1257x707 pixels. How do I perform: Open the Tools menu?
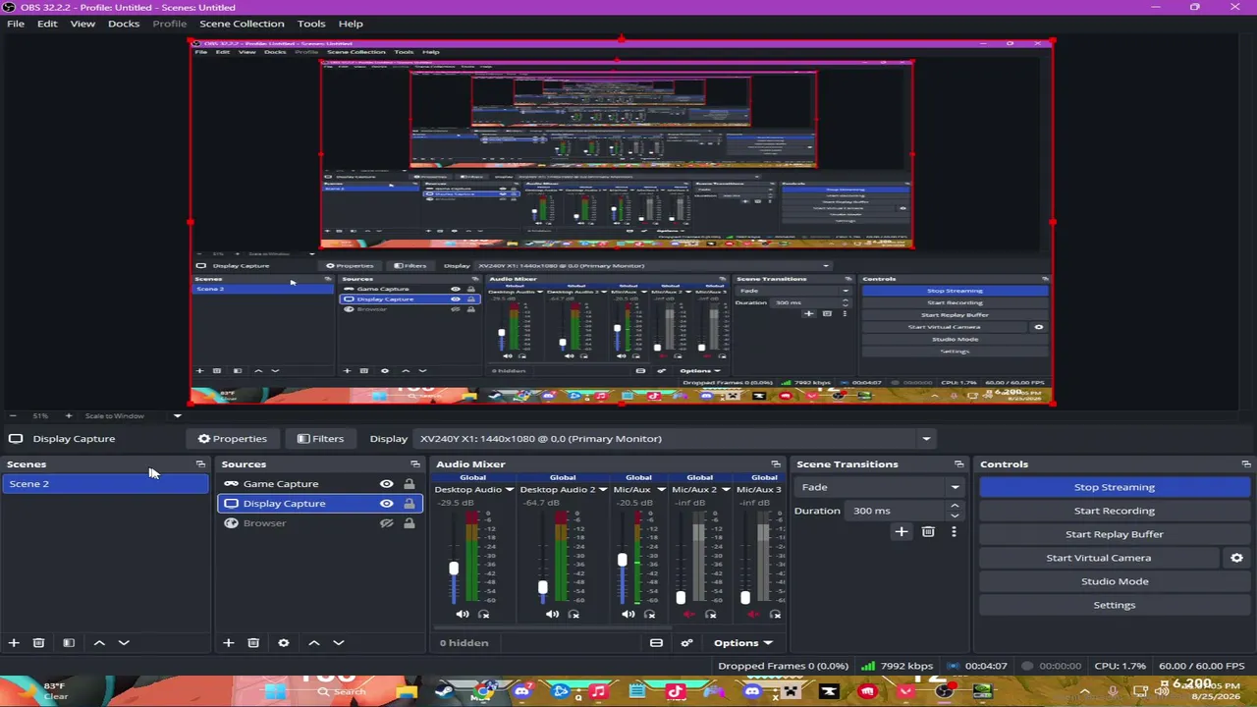pyautogui.click(x=311, y=24)
